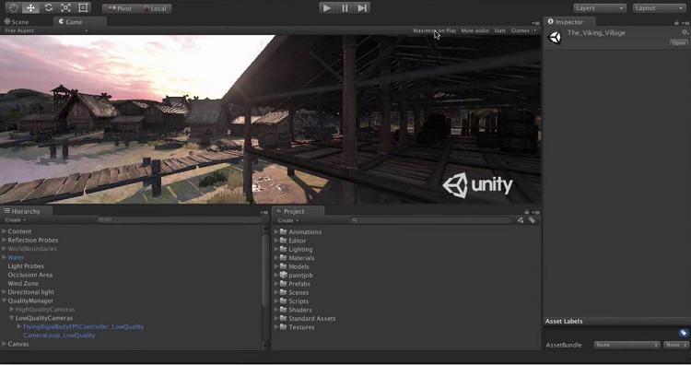Select the Rect transform tool
This screenshot has width=691, height=365.
pos(82,8)
